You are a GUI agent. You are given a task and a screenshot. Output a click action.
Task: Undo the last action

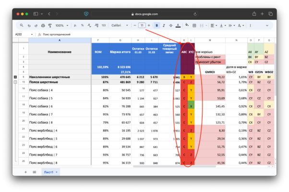pyautogui.click(x=29, y=25)
